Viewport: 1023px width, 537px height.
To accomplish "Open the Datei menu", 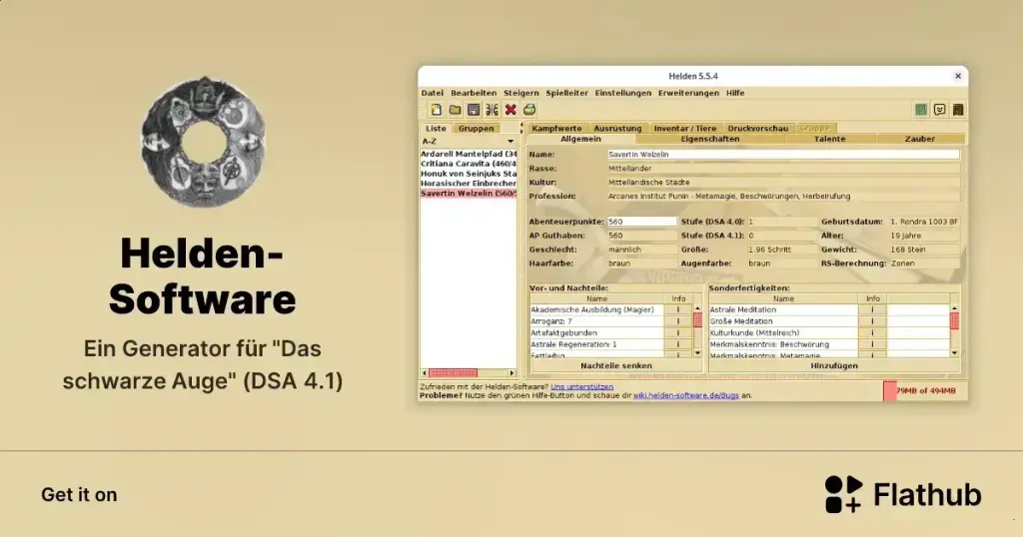I will click(x=432, y=93).
